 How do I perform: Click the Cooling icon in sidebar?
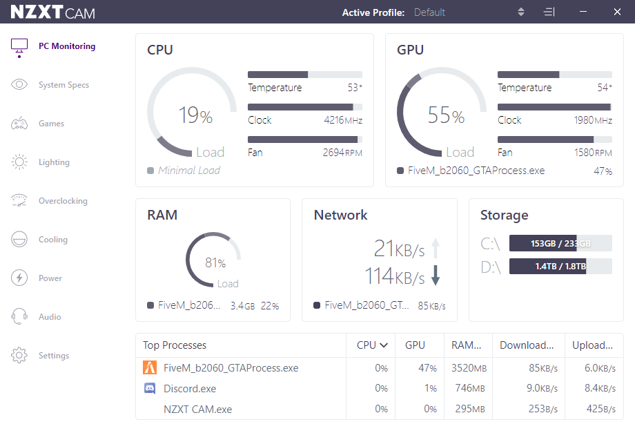19,240
